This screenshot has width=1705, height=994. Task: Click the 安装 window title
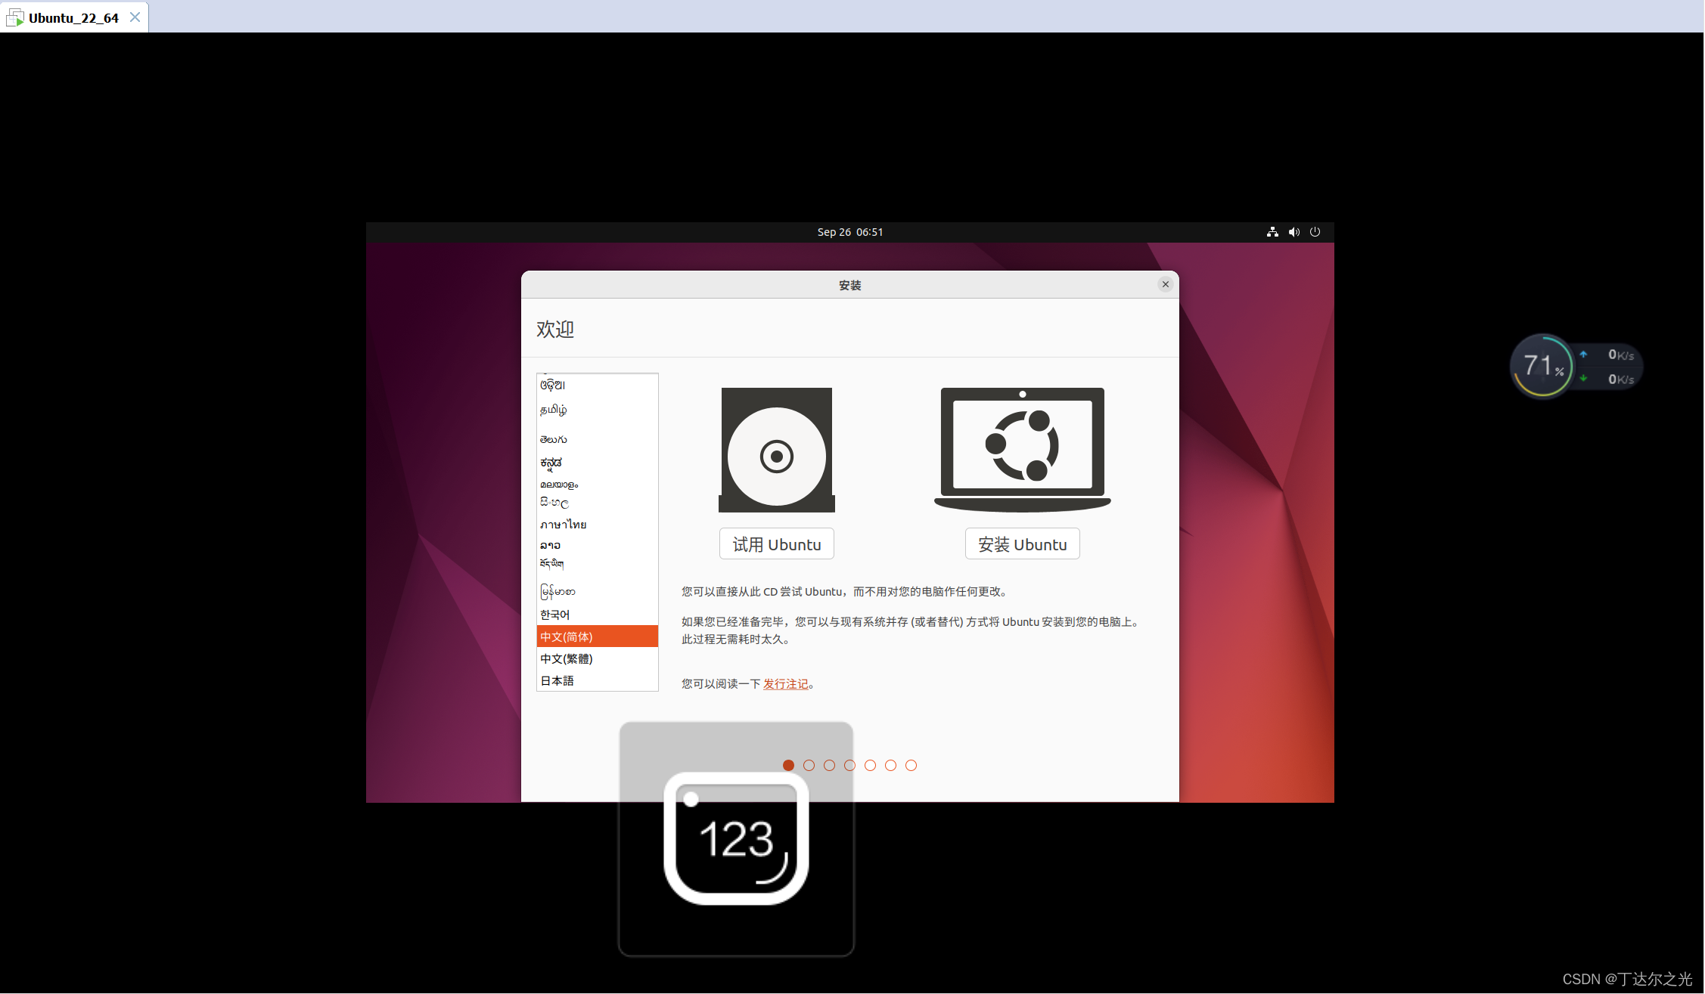[849, 285]
